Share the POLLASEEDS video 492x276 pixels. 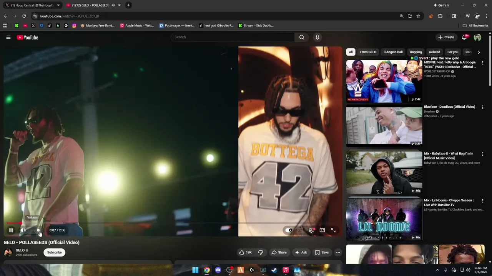pos(279,252)
